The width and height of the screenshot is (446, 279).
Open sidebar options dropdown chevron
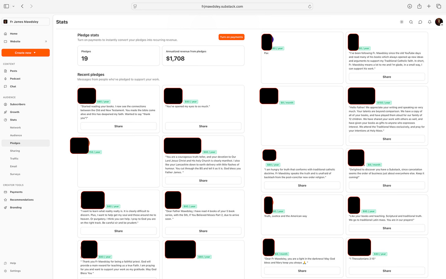13,6
